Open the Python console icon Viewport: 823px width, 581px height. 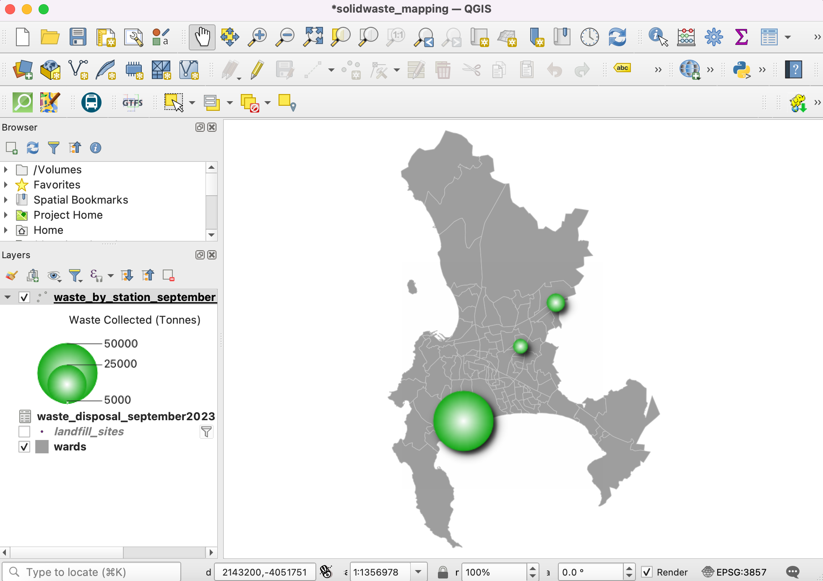tap(741, 70)
